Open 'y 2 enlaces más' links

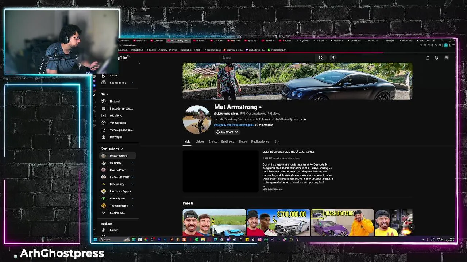click(264, 125)
